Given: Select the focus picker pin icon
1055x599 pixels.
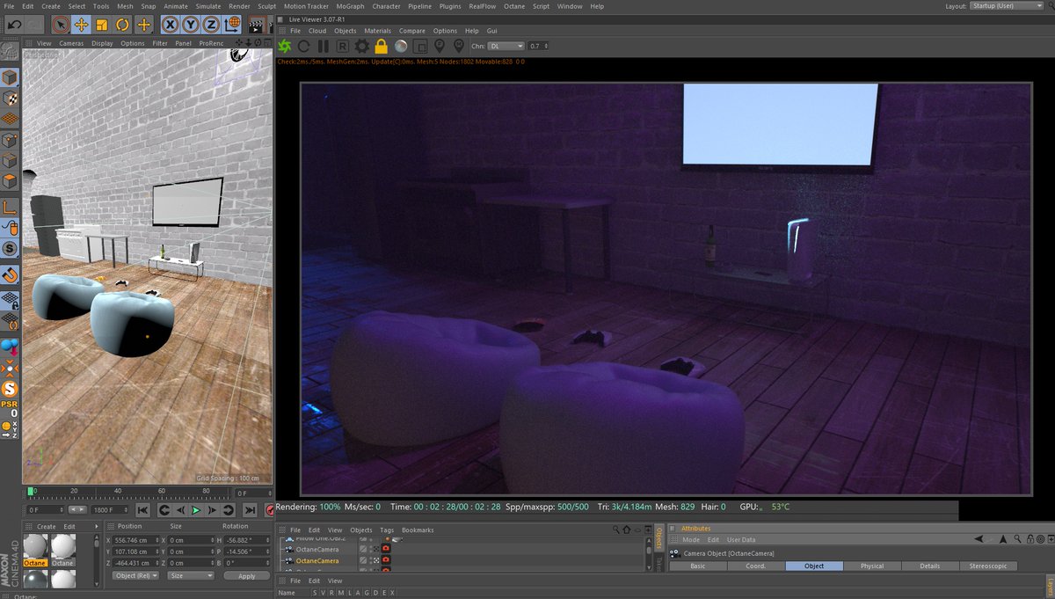Looking at the screenshot, I should 440,46.
